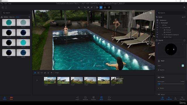Click the Pool 02 material preview sphere

point(171,49)
